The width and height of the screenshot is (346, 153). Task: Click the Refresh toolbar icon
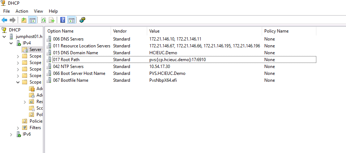point(43,20)
